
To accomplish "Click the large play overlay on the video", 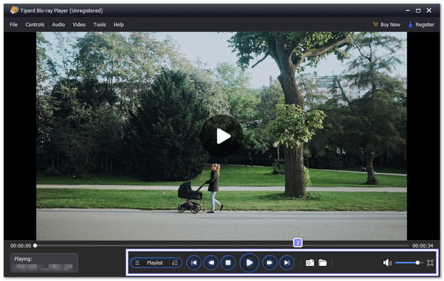I will pyautogui.click(x=222, y=136).
